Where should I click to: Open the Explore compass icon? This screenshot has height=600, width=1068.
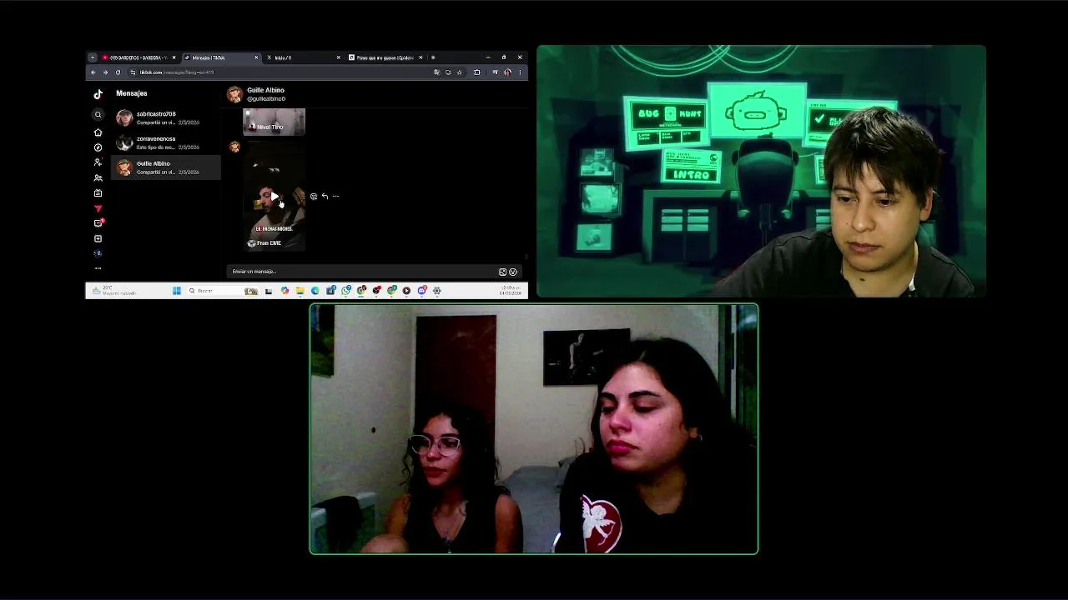point(98,147)
